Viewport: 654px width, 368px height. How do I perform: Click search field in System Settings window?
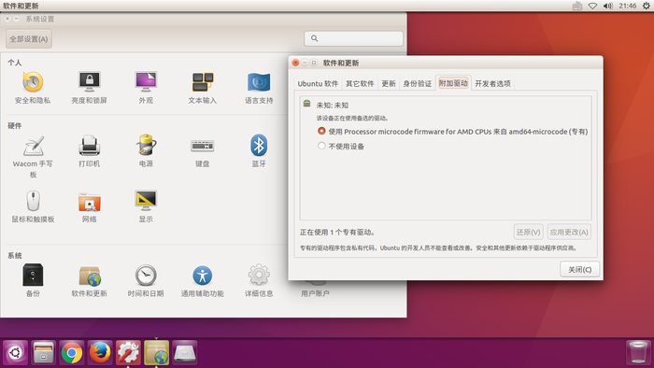click(354, 38)
